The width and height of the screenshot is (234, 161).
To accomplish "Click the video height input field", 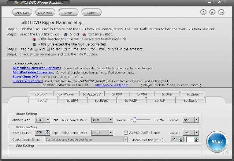I will pyautogui.click(x=190, y=139).
